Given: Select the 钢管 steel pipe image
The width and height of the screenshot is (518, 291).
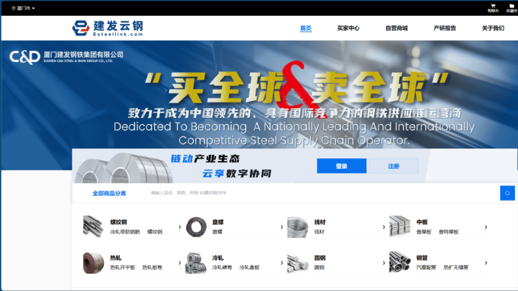Looking at the screenshot, I should click(x=400, y=262).
